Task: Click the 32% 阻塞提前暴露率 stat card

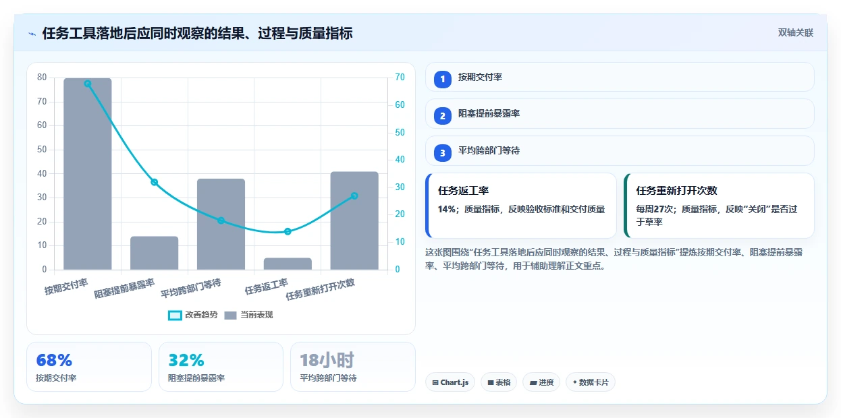Action: point(221,367)
